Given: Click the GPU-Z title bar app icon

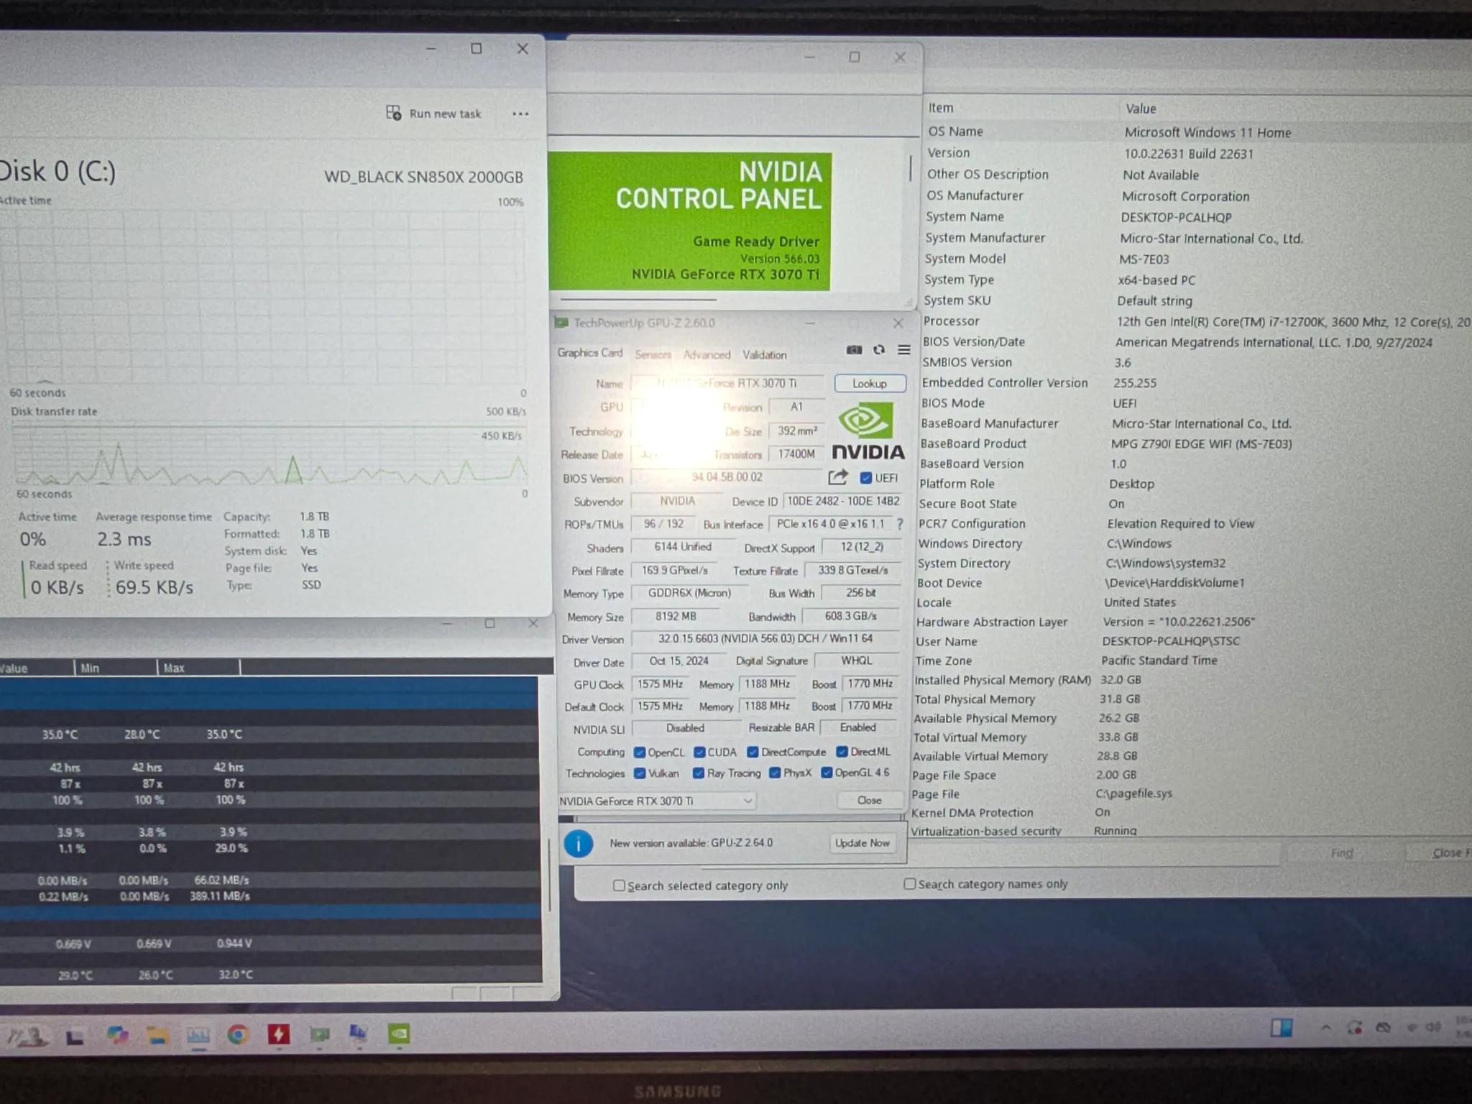Looking at the screenshot, I should (x=561, y=323).
